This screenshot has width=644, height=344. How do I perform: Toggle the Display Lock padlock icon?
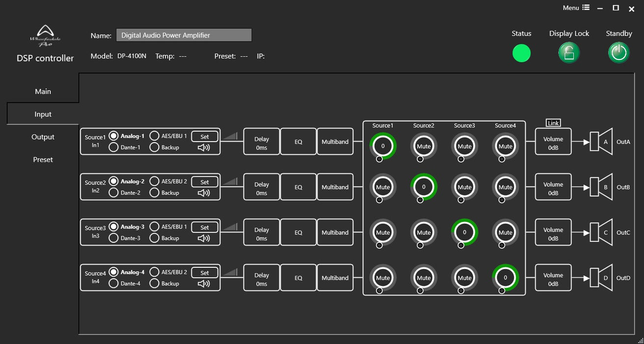point(569,53)
